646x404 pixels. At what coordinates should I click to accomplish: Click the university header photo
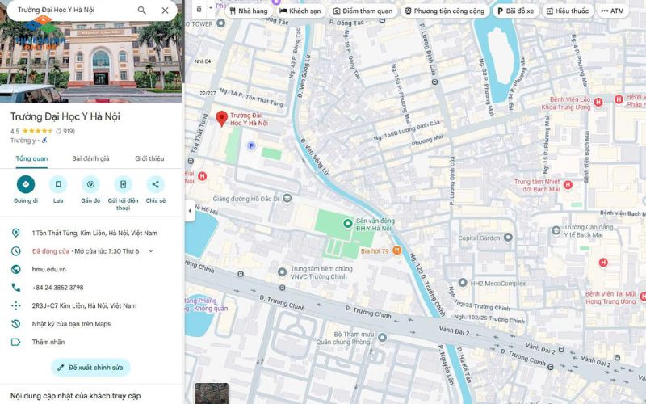[90, 52]
